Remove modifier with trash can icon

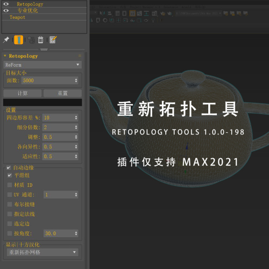(40, 40)
